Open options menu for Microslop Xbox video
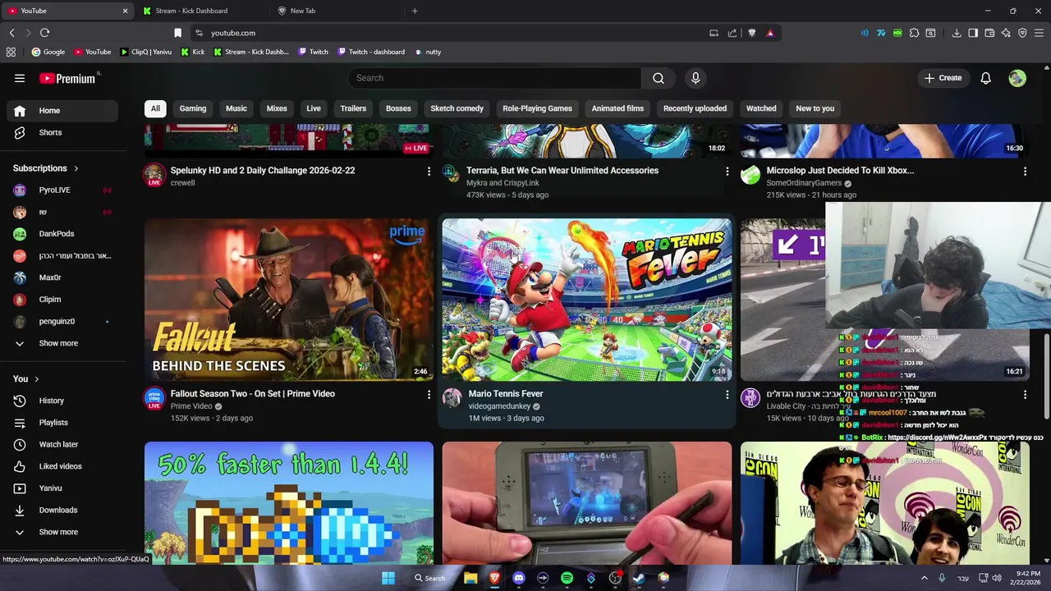This screenshot has height=591, width=1051. coord(1025,171)
